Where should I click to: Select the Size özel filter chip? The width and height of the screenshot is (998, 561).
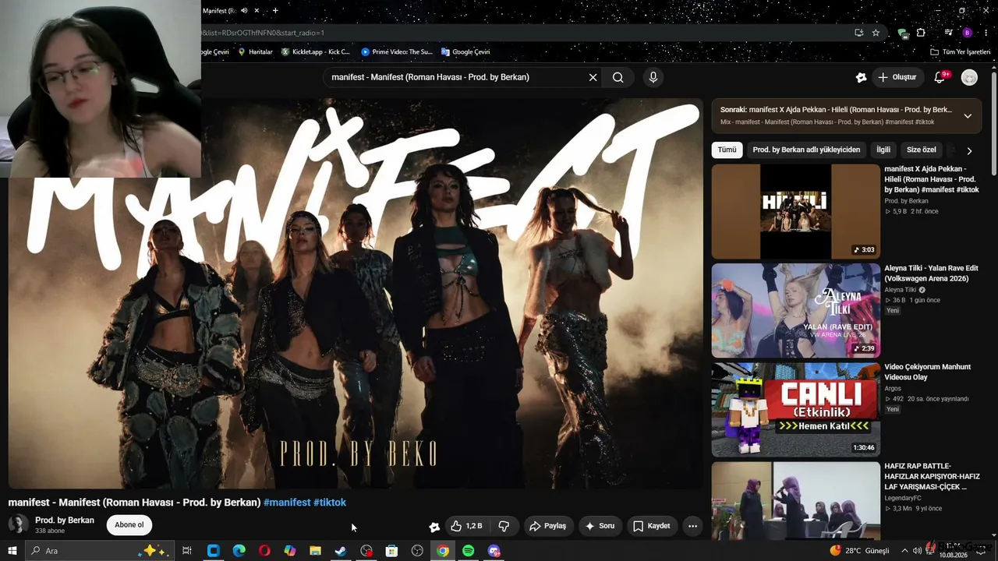tap(921, 150)
